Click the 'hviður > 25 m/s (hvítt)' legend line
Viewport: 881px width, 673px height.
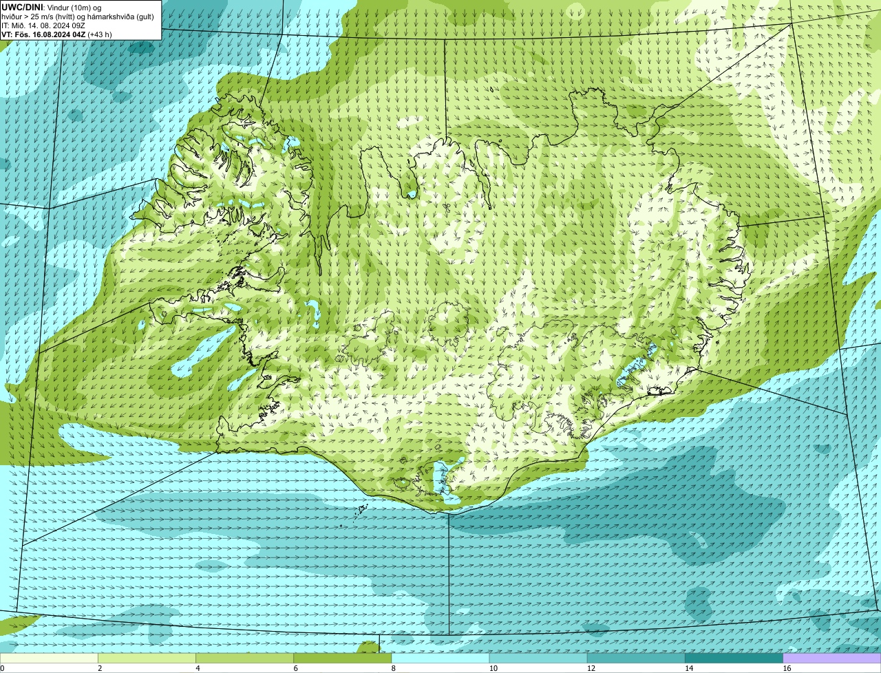click(78, 17)
